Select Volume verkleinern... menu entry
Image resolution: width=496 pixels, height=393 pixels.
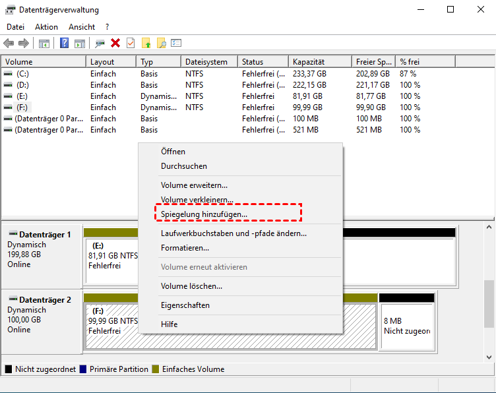tap(240, 200)
